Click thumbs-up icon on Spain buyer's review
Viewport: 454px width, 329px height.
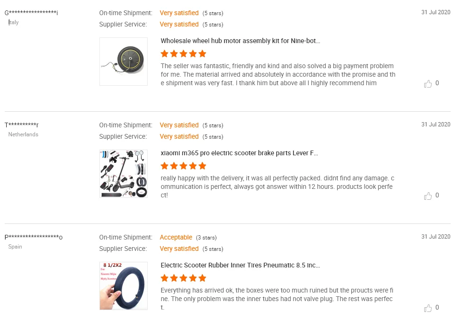[428, 308]
